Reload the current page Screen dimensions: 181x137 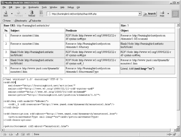point(32,14)
